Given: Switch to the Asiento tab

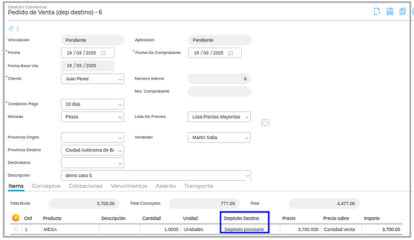Looking at the screenshot, I should click(166, 186).
